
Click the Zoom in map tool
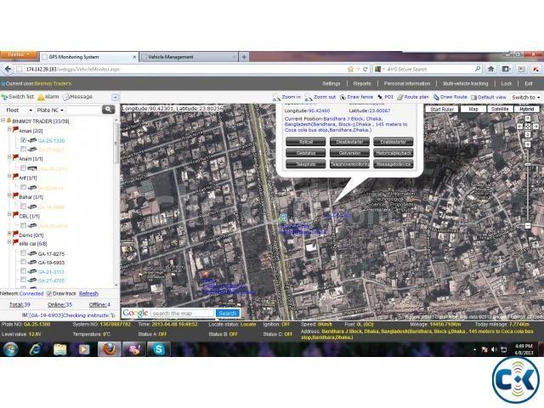287,97
